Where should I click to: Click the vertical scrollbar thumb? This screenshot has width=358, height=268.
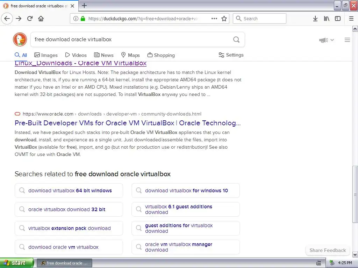pyautogui.click(x=355, y=194)
